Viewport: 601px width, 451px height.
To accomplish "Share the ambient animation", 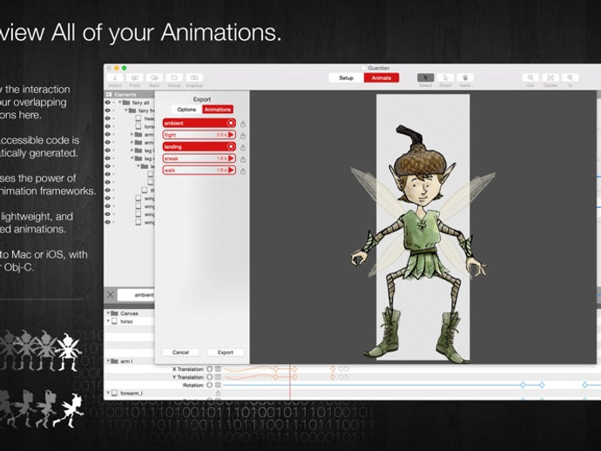I will click(243, 124).
